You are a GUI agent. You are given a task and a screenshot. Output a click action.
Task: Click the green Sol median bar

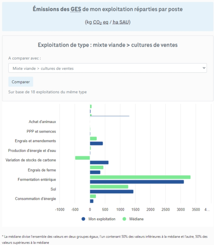(109, 187)
